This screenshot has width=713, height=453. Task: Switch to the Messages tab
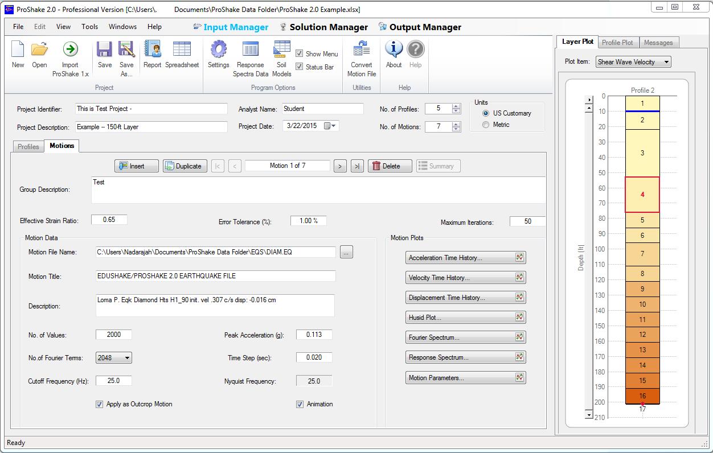point(658,43)
